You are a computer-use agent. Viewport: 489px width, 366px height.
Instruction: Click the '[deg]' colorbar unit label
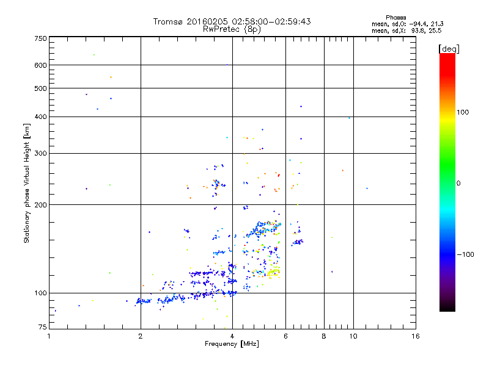click(x=449, y=49)
